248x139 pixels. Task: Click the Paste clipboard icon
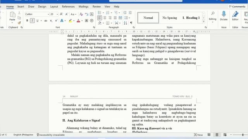click(x=12, y=15)
